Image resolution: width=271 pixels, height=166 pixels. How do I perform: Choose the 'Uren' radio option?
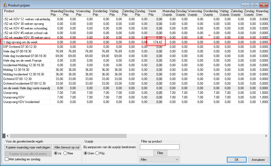click(x=85, y=153)
